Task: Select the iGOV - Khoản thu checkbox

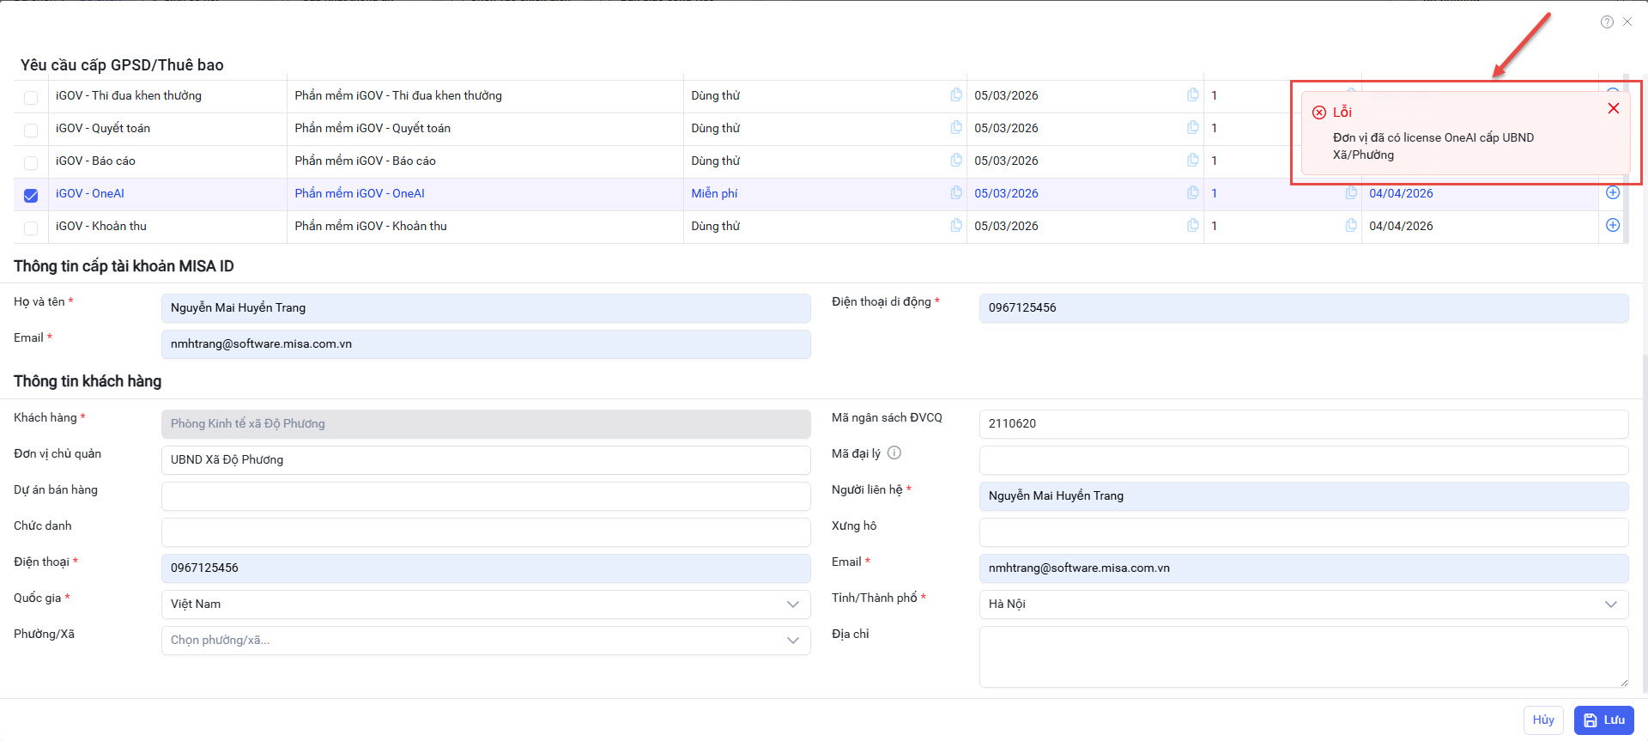Action: coord(31,228)
